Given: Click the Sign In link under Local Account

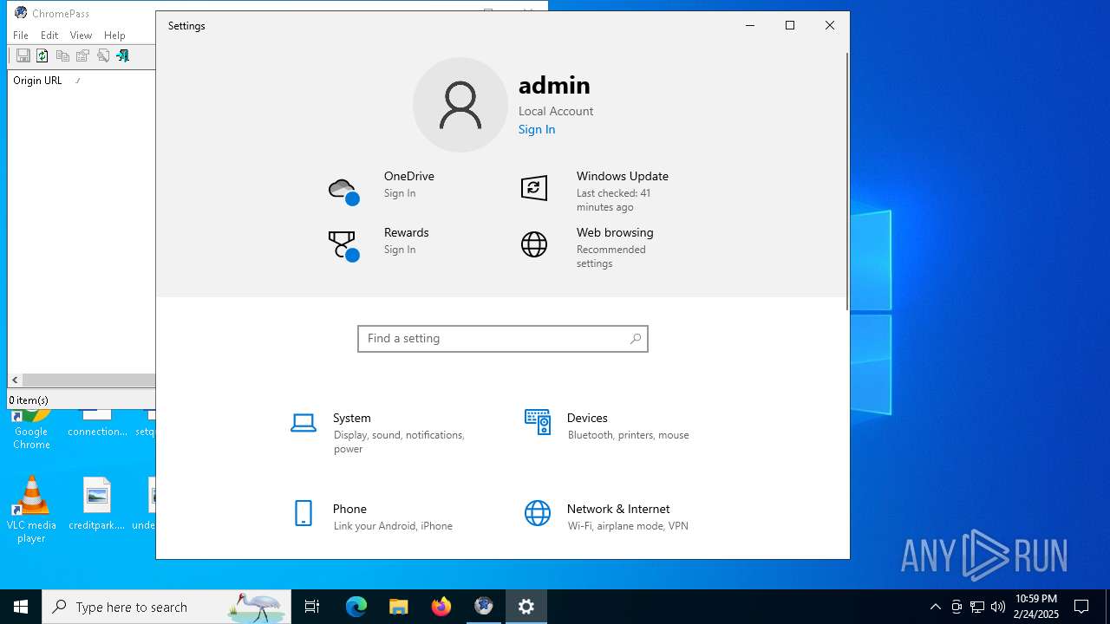Looking at the screenshot, I should 537,129.
